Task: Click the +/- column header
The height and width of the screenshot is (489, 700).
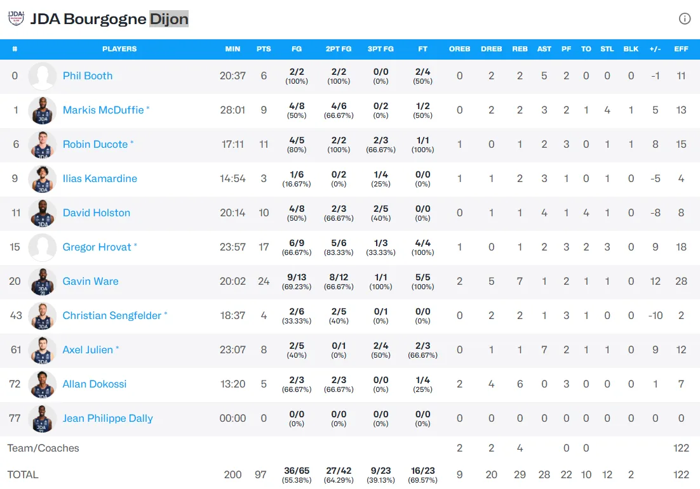Action: click(656, 49)
